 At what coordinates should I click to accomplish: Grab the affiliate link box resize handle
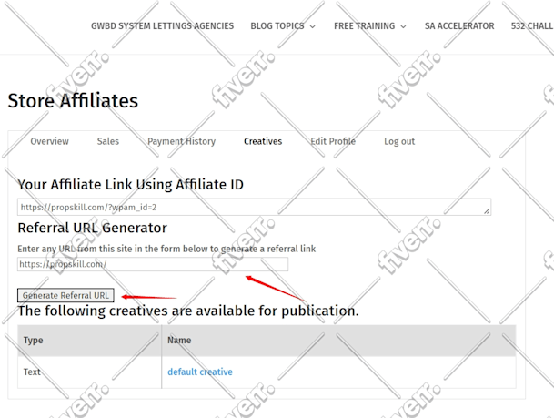coord(487,211)
